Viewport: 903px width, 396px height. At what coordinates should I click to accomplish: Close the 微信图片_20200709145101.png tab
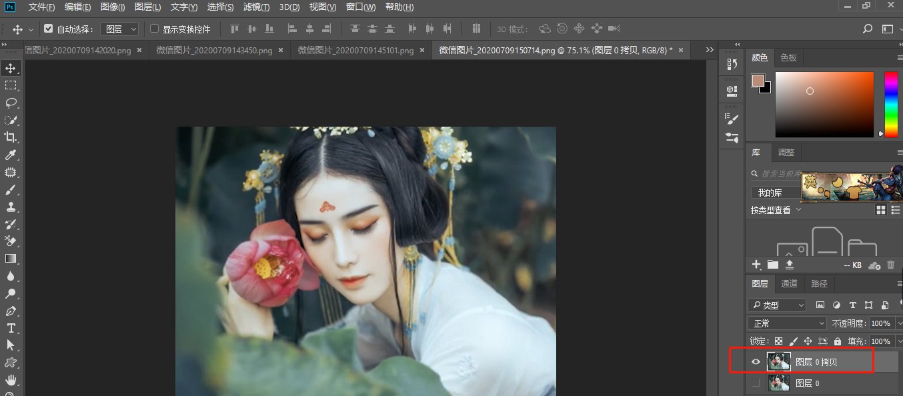[421, 51]
